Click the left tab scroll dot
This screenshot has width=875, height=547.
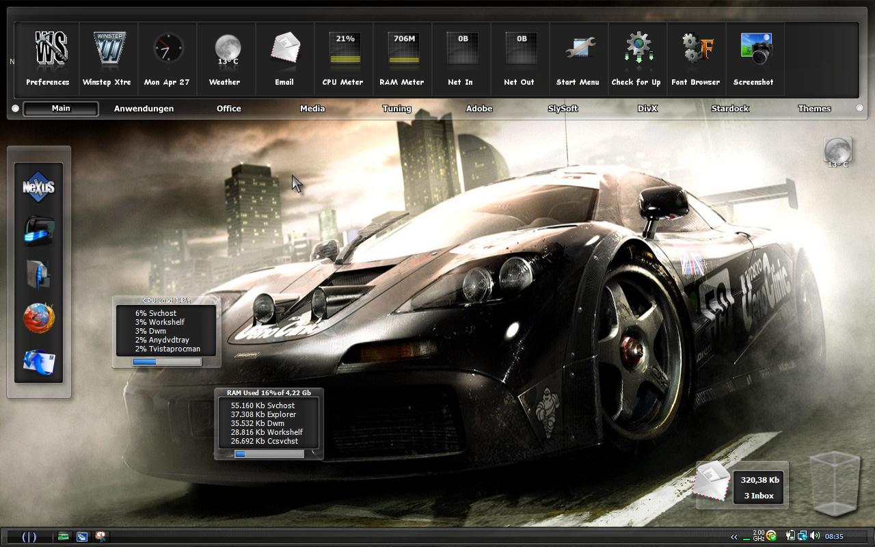pos(16,108)
